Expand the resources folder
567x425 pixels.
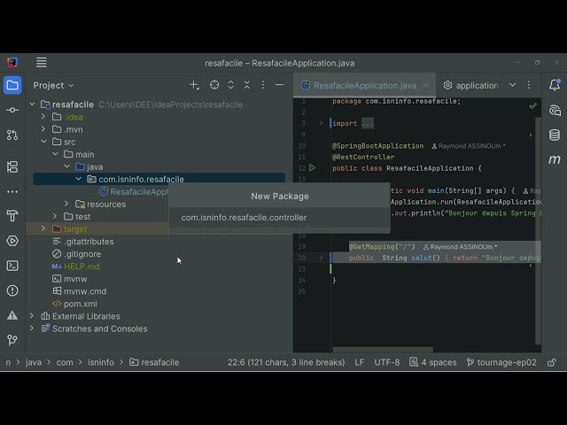click(66, 204)
